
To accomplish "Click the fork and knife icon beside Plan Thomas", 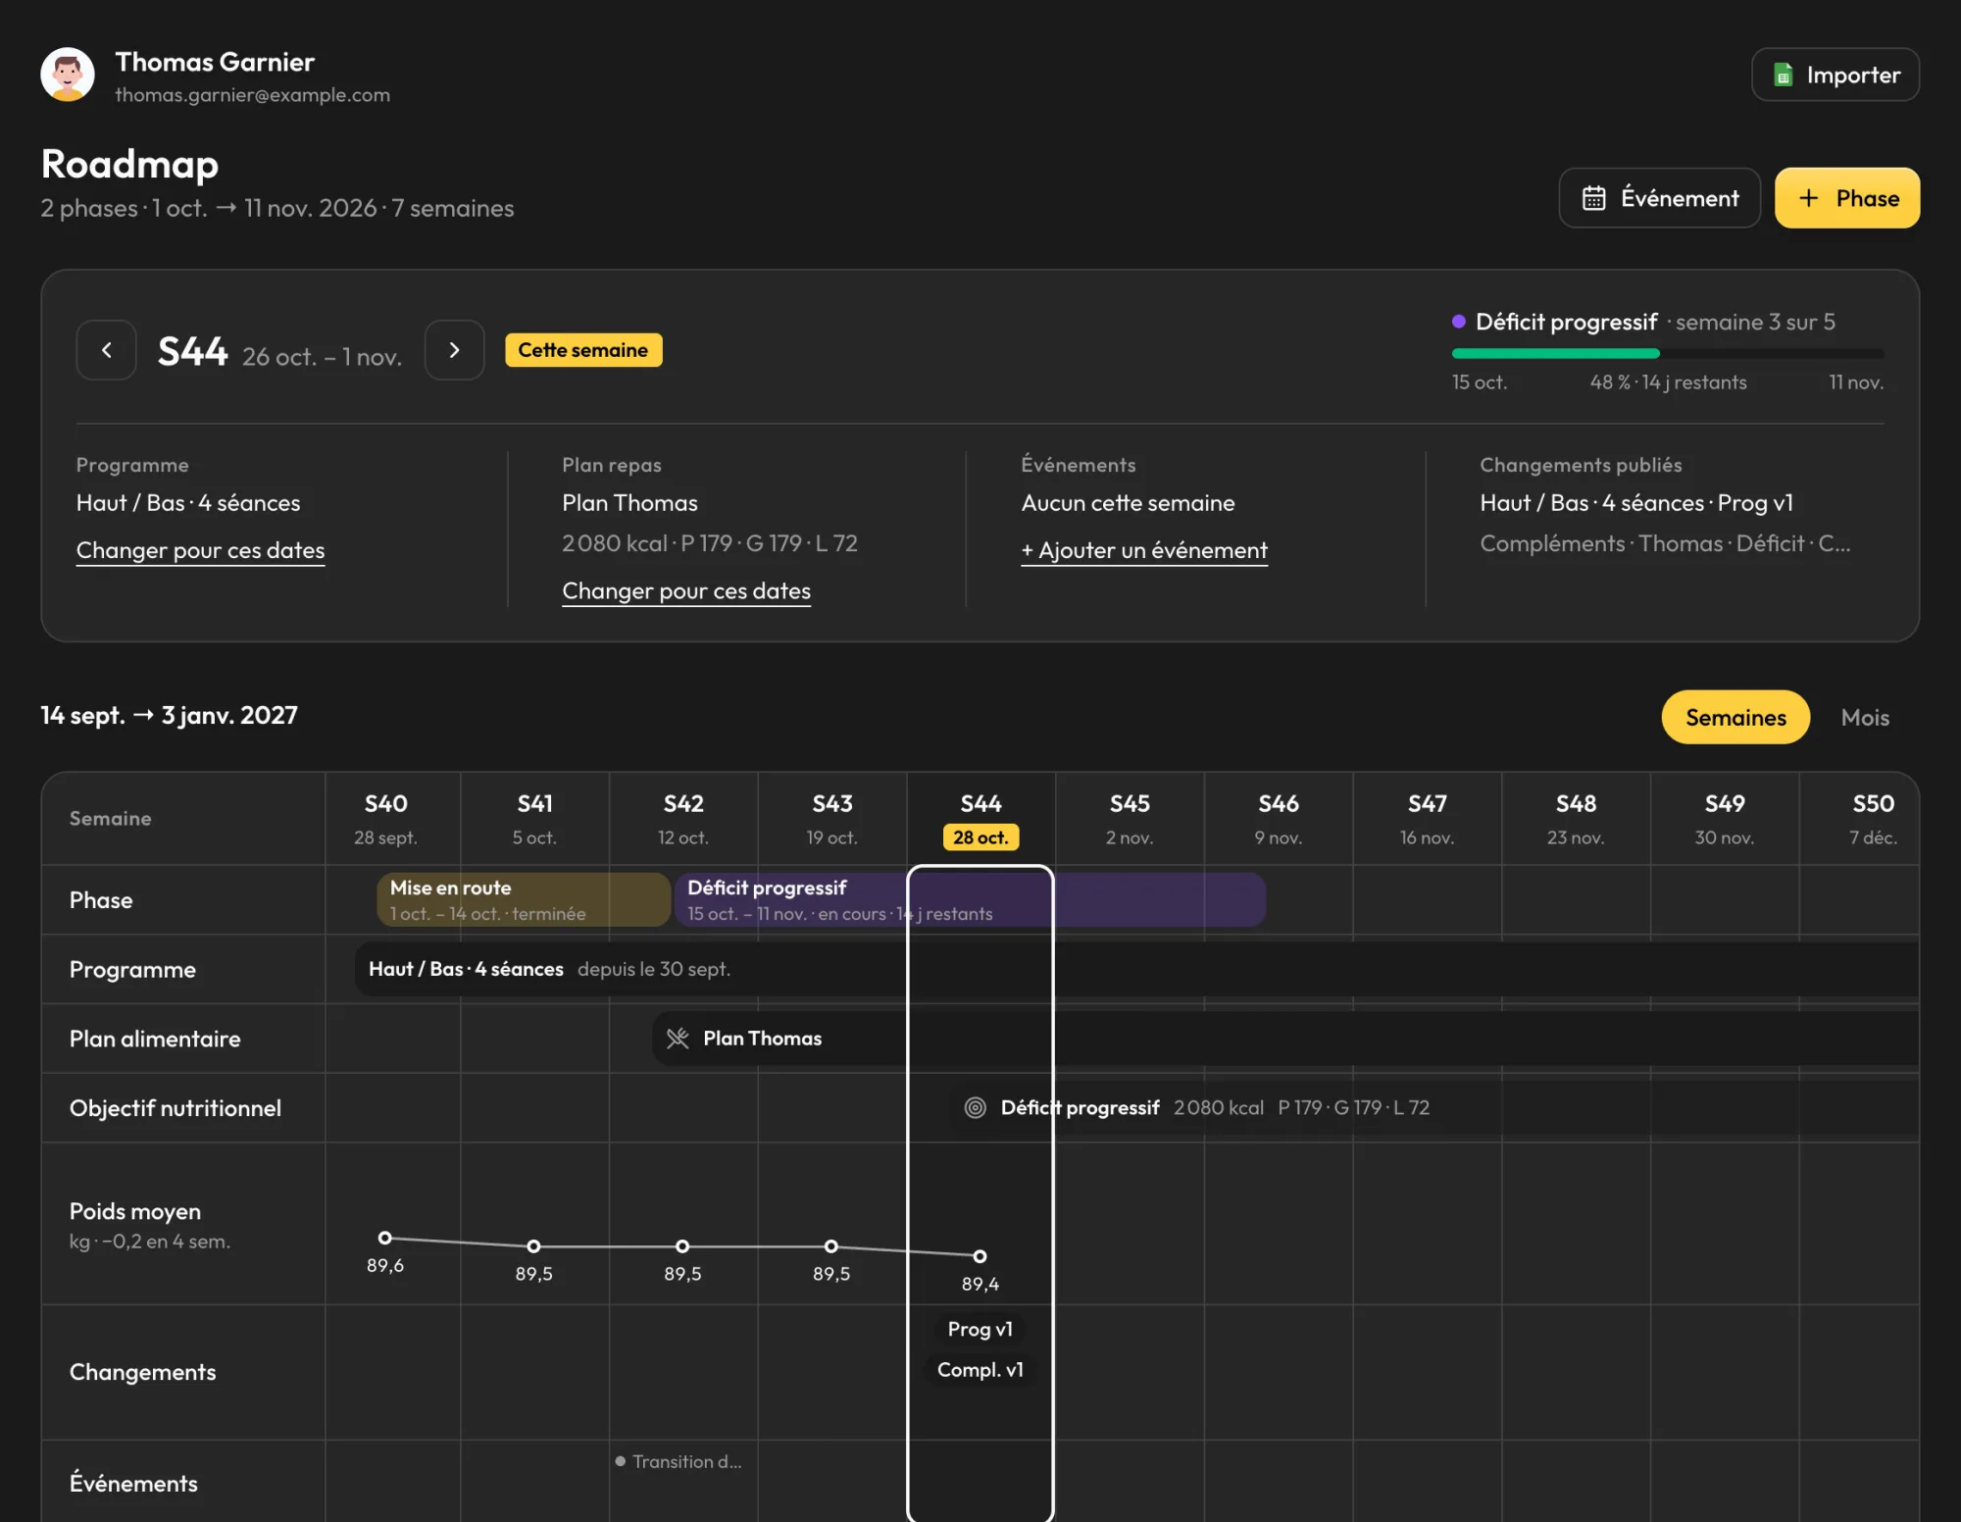I will pos(678,1039).
